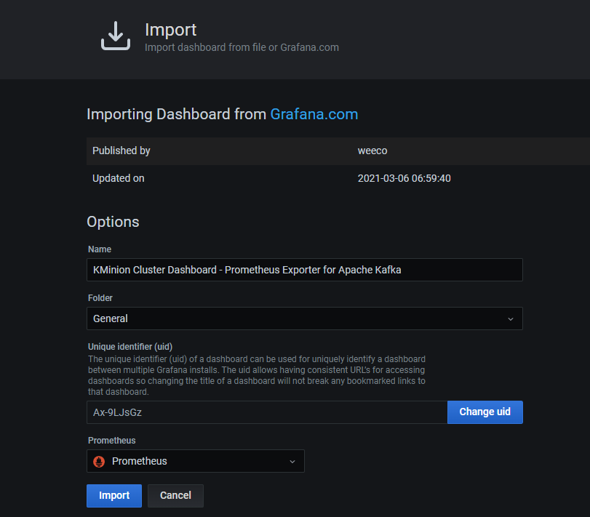
Task: Click the Published by label
Action: (x=121, y=151)
